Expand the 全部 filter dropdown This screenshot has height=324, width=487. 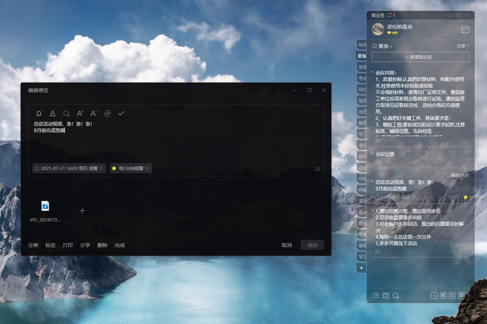(x=463, y=46)
